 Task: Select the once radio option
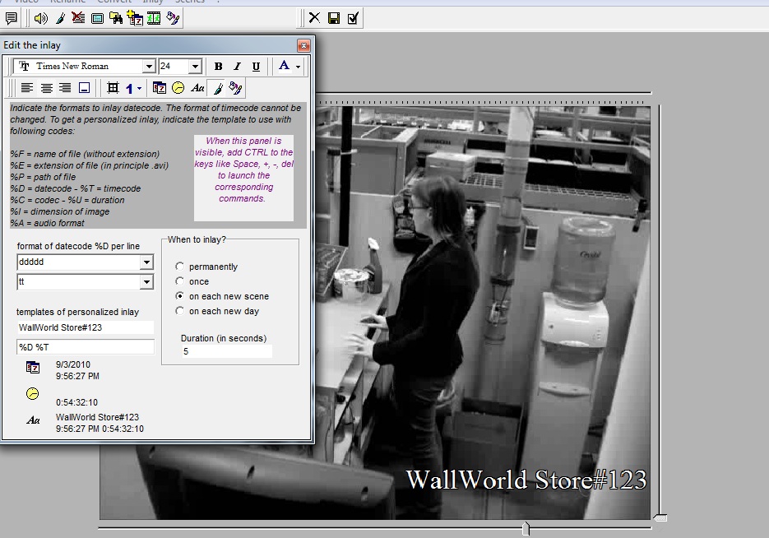coord(180,281)
